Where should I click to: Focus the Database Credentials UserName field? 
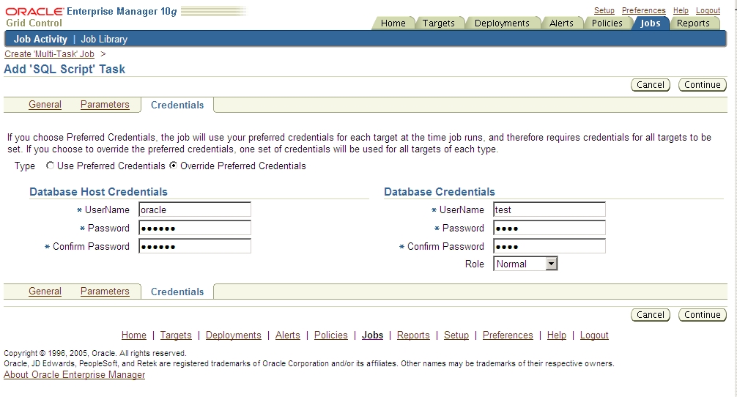click(x=549, y=209)
